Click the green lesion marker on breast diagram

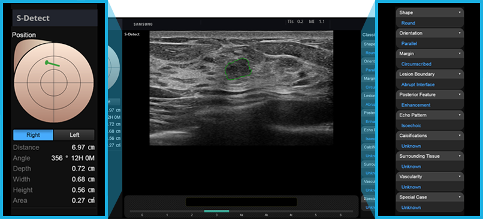pyautogui.click(x=52, y=64)
